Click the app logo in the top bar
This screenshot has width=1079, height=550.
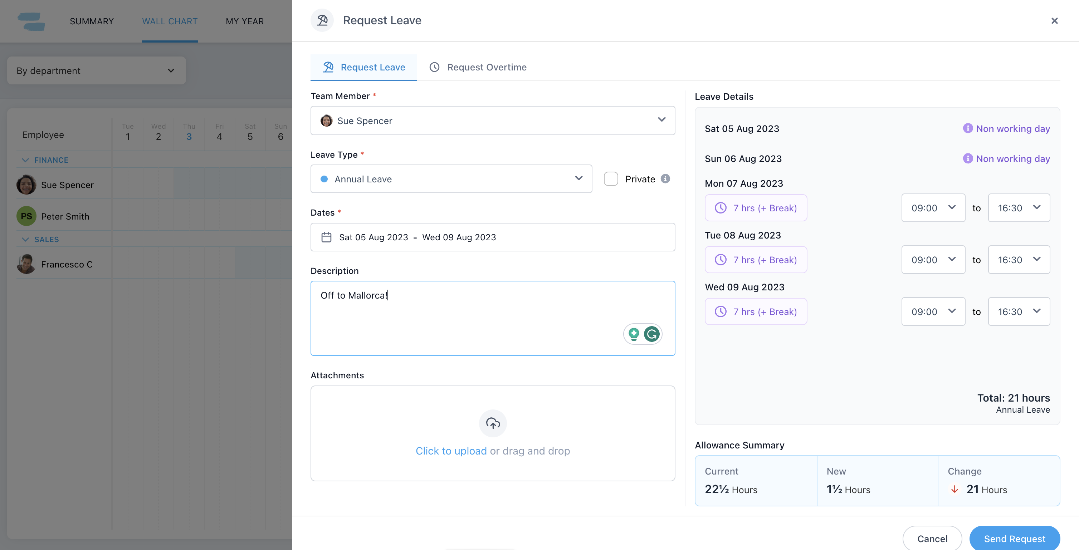tap(31, 21)
